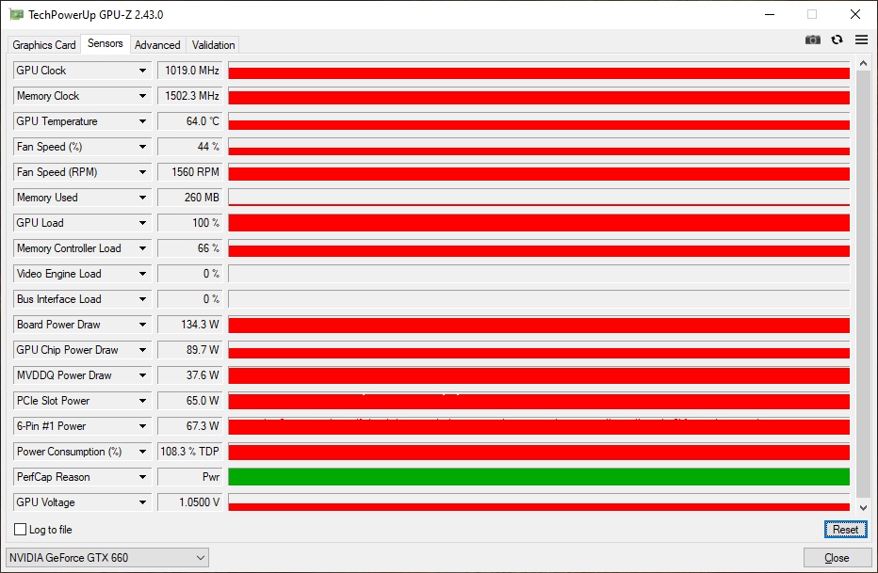Click the 64.0 °C temperature value

point(189,121)
